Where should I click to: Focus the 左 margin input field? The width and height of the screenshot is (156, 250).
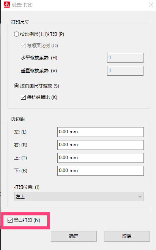pyautogui.click(x=101, y=132)
